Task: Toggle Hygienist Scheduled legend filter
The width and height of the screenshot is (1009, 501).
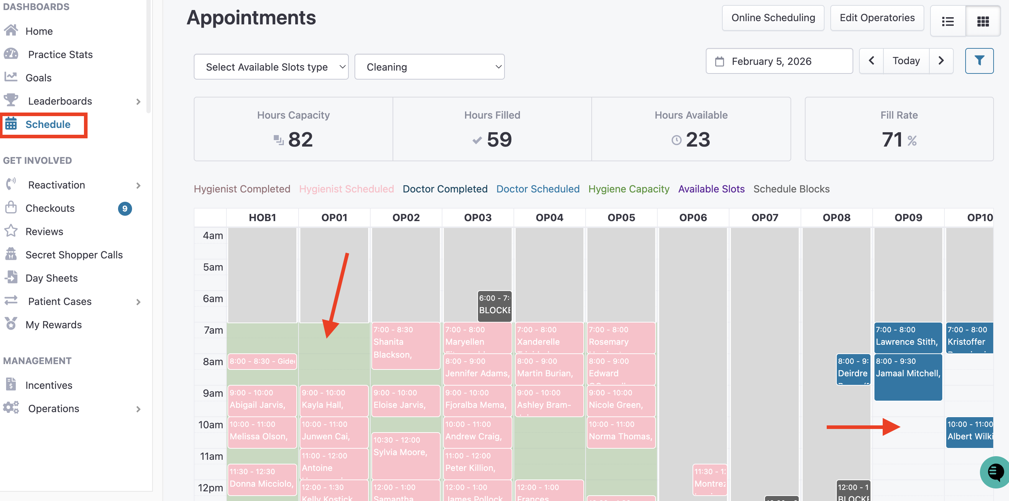Action: click(347, 189)
